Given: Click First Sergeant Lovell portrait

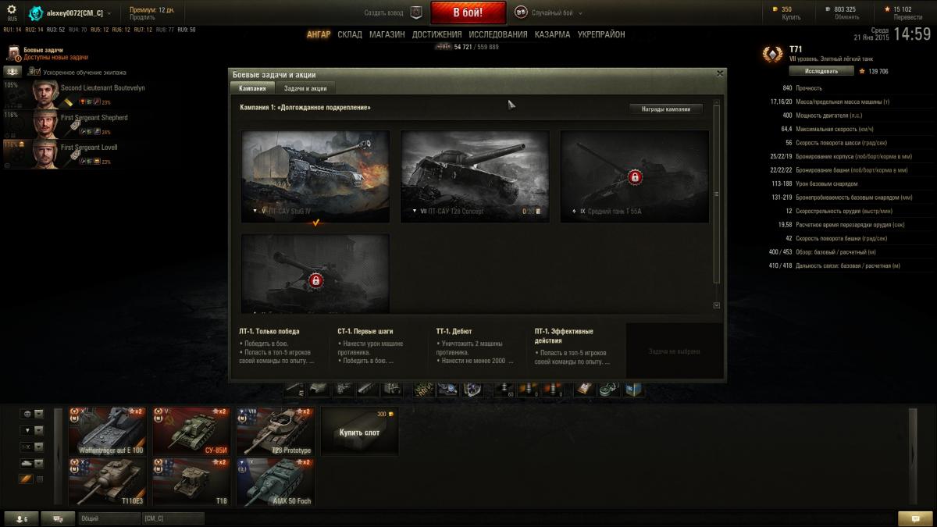Looking at the screenshot, I should [46, 153].
